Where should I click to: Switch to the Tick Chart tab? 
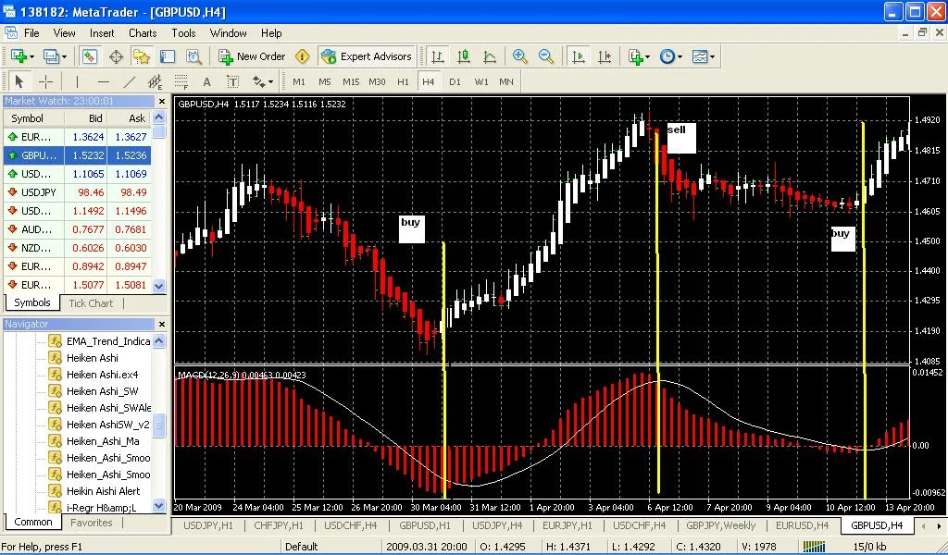point(91,303)
